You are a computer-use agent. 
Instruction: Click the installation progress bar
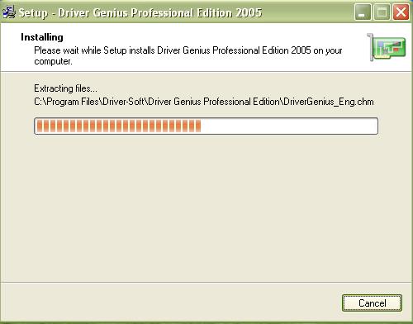pos(206,126)
